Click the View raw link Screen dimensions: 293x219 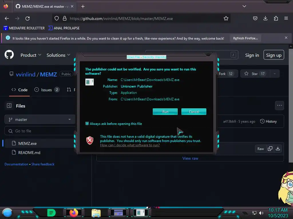[190, 158]
